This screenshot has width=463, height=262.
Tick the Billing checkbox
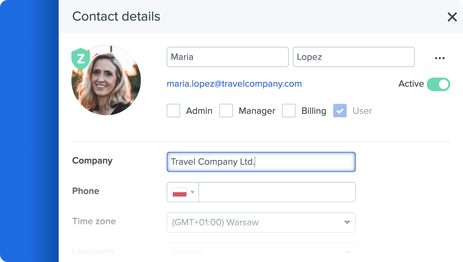(289, 111)
